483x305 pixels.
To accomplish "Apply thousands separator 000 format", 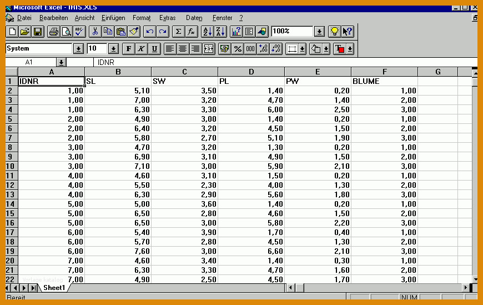I will point(250,49).
